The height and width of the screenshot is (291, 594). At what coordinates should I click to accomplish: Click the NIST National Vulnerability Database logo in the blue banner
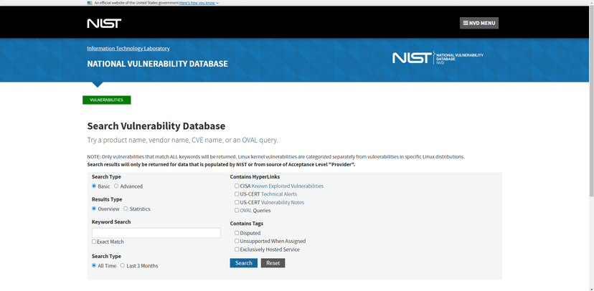coord(438,58)
